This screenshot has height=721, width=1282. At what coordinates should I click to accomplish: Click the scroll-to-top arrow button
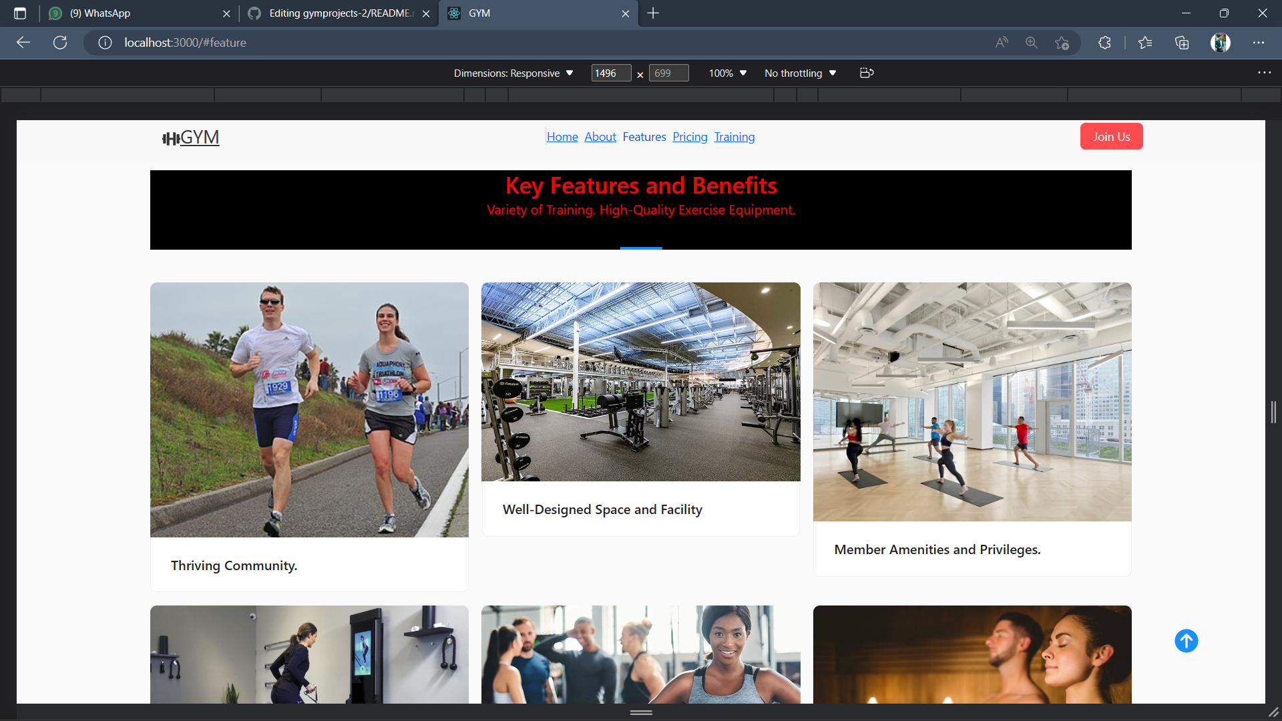click(1187, 641)
